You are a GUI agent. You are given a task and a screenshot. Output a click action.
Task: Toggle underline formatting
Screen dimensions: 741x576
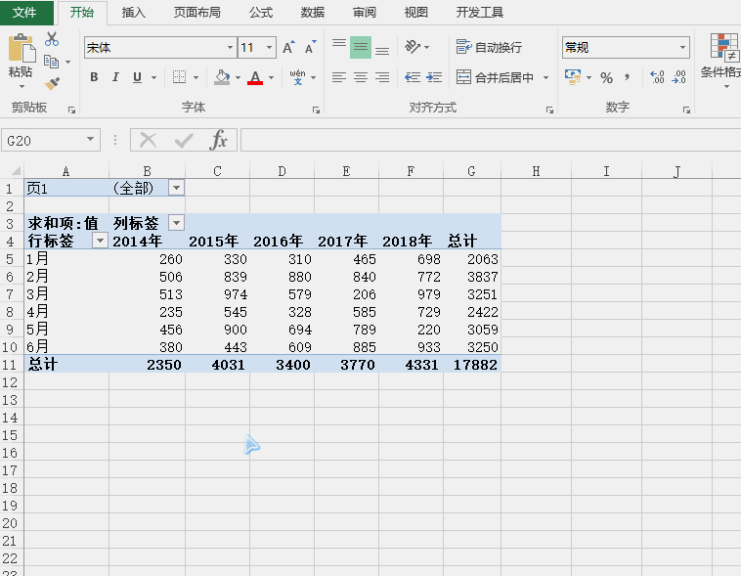[x=137, y=77]
